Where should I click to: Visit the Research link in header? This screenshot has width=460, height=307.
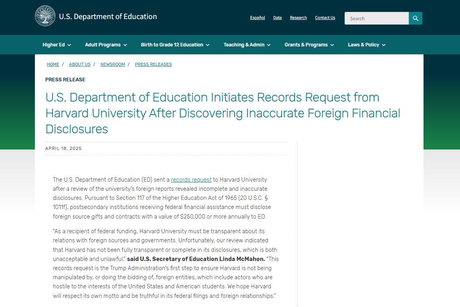pos(298,17)
